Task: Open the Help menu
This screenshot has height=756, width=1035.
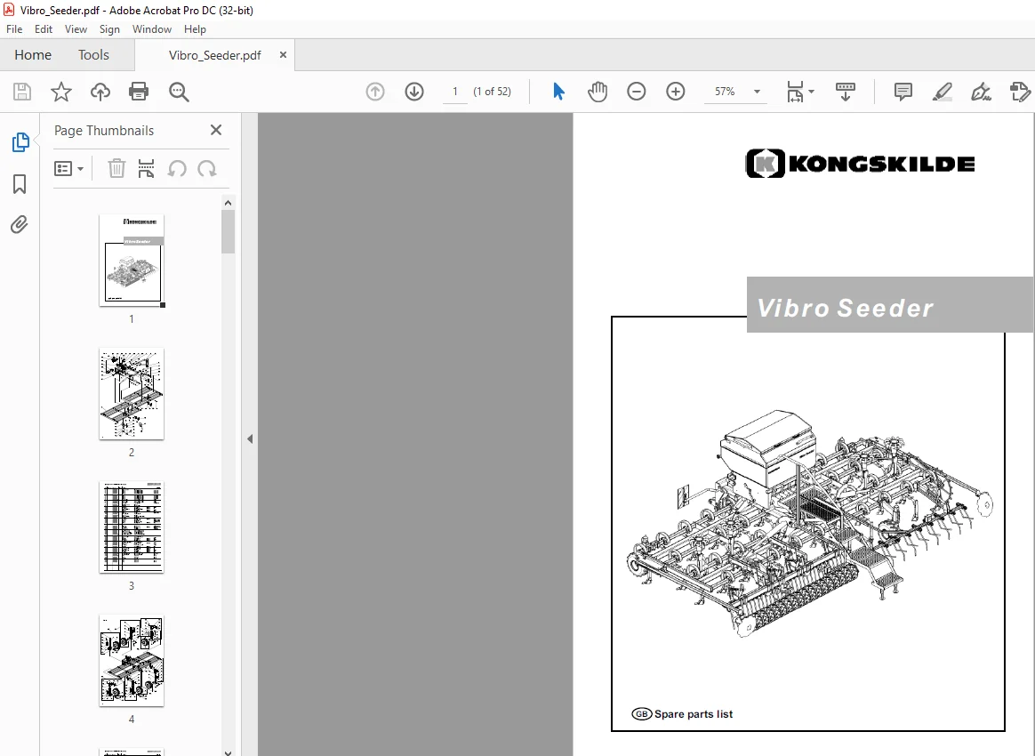Action: pyautogui.click(x=195, y=29)
